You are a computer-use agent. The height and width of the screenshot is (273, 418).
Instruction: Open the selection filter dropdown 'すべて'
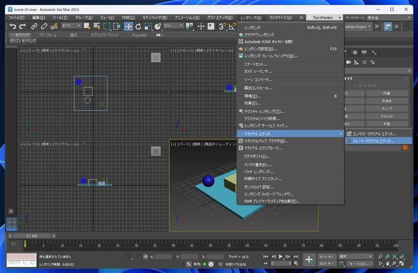71,26
